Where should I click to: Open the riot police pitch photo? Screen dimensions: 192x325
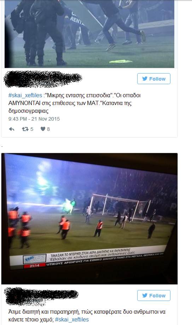click(89, 34)
